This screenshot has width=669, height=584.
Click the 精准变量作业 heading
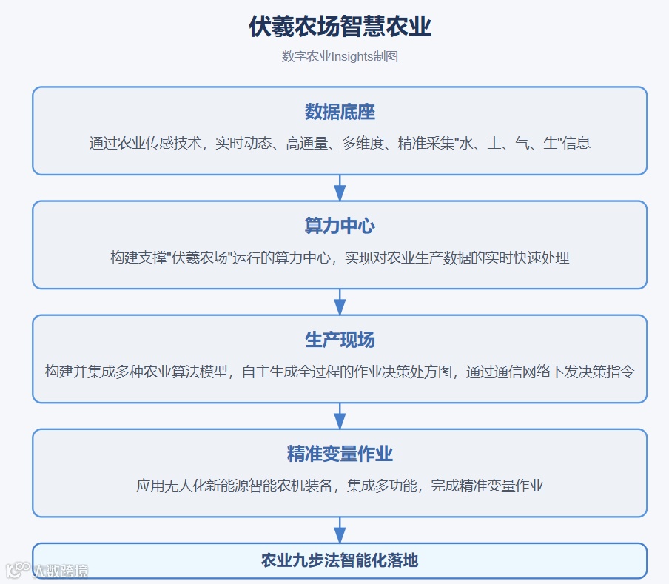pyautogui.click(x=340, y=454)
